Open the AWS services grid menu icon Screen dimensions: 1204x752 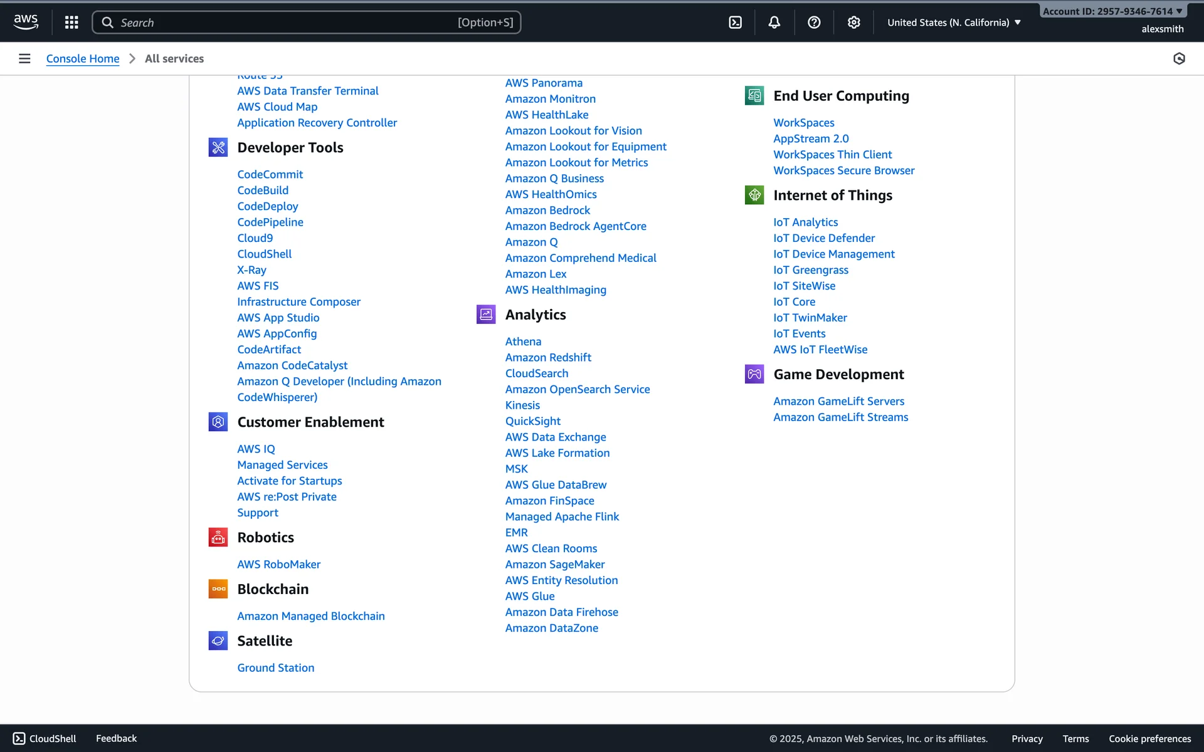71,23
